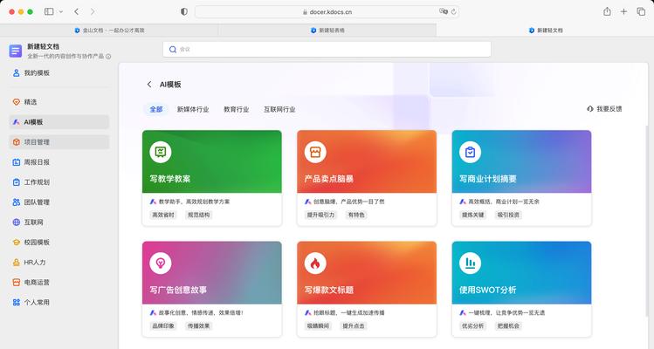Select the 新媒体行业 filter tab
This screenshot has height=349, width=654.
[193, 109]
